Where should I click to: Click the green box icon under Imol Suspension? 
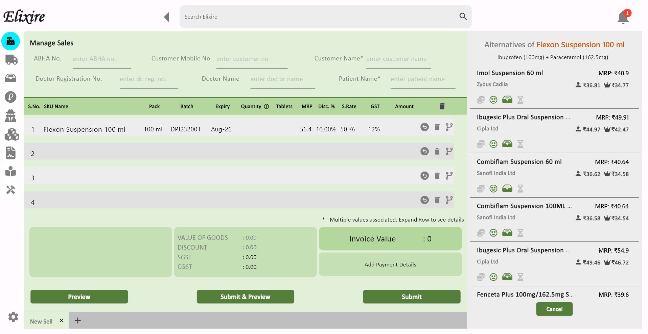point(507,99)
